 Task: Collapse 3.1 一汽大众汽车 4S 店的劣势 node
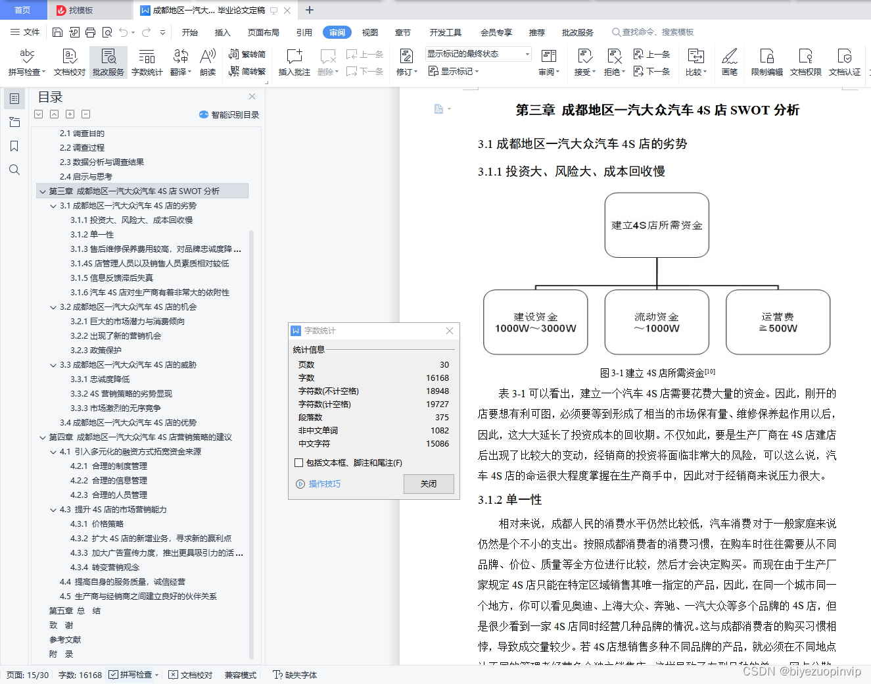click(53, 206)
